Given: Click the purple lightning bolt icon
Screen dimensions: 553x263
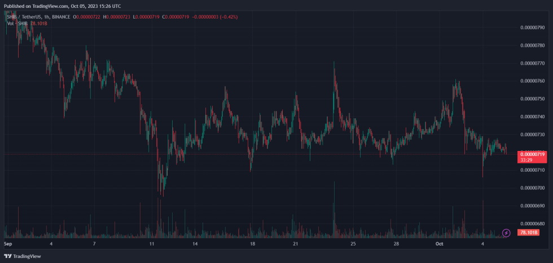Looking at the screenshot, I should [x=506, y=233].
